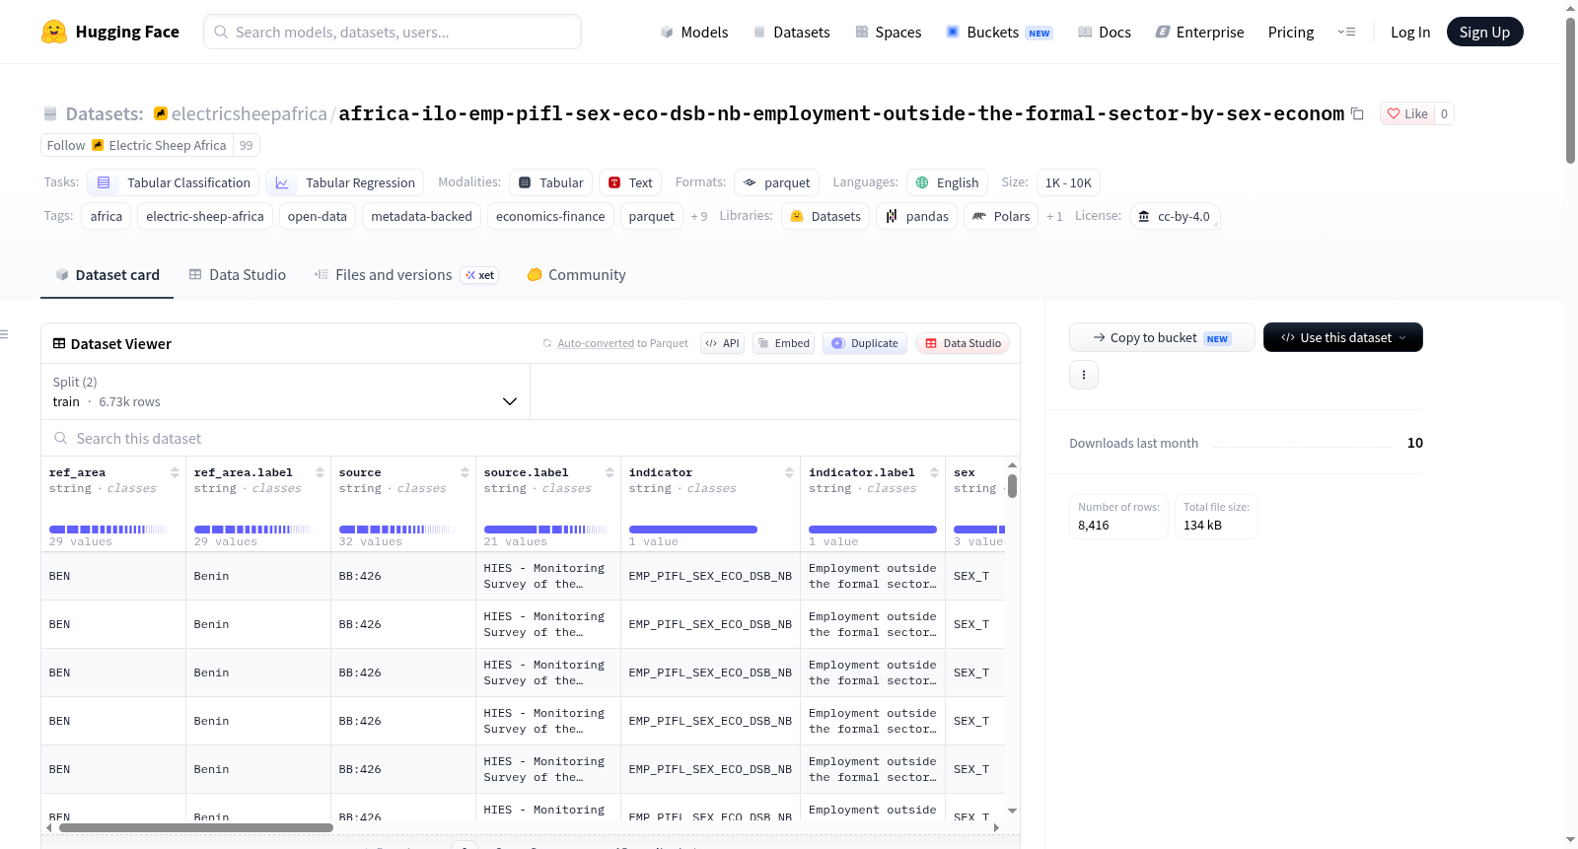Focus the Search this dataset field

click(x=531, y=438)
